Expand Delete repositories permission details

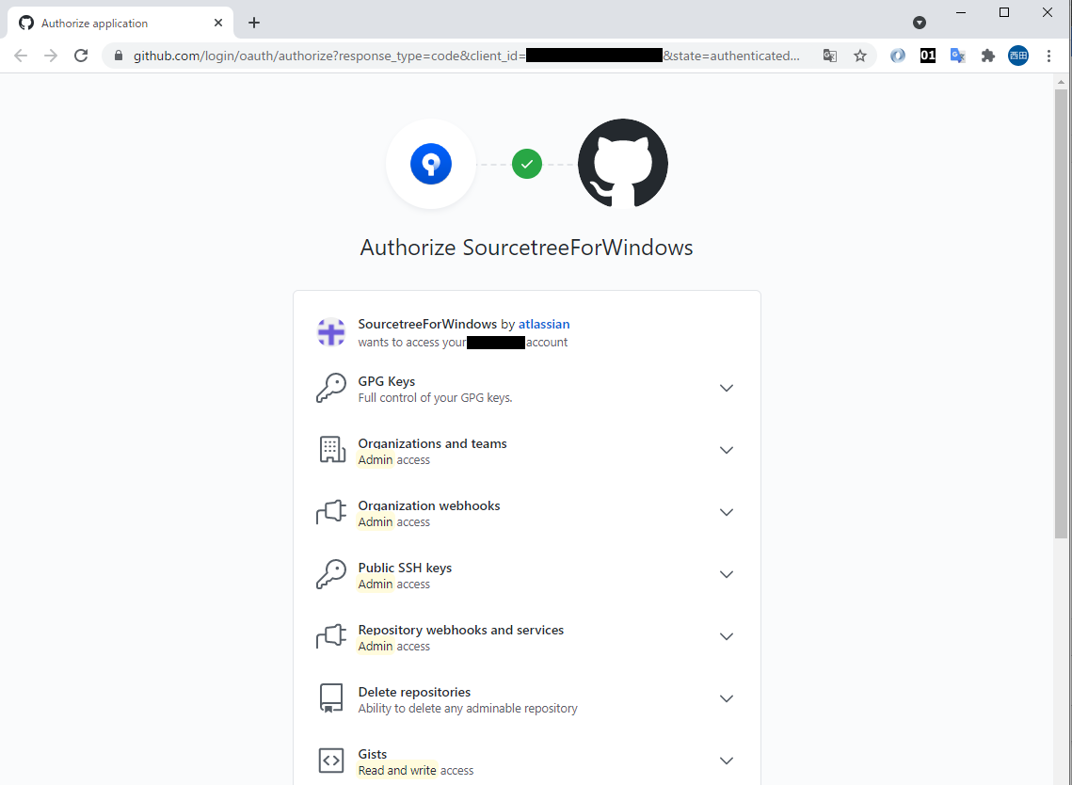pyautogui.click(x=726, y=698)
